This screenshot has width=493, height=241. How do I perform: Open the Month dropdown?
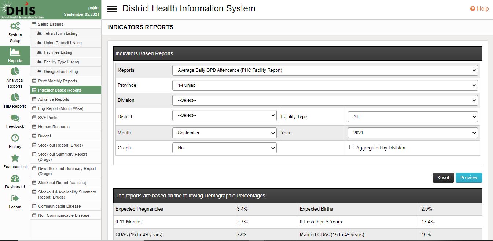coord(224,133)
